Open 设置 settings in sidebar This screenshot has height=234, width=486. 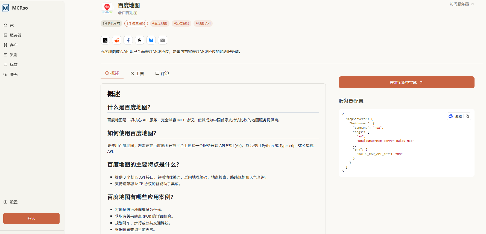click(x=11, y=202)
